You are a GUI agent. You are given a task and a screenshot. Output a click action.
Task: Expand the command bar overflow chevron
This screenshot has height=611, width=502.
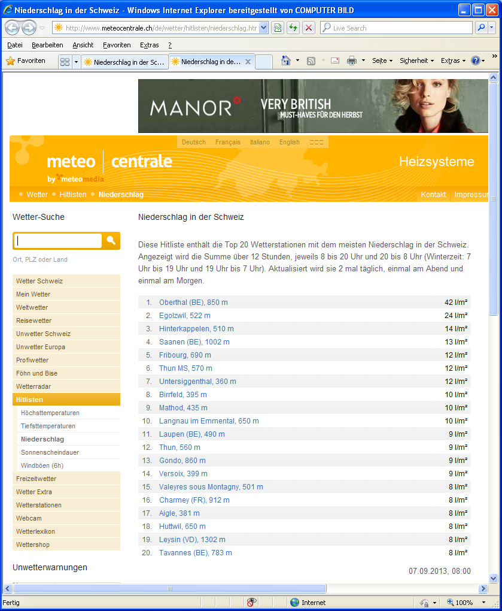[x=494, y=56]
